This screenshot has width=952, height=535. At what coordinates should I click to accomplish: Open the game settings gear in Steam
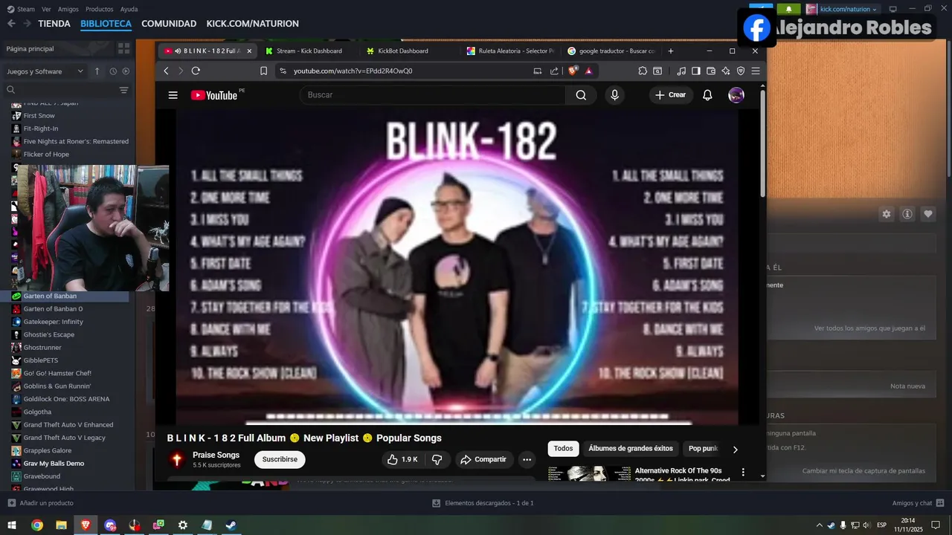click(886, 214)
